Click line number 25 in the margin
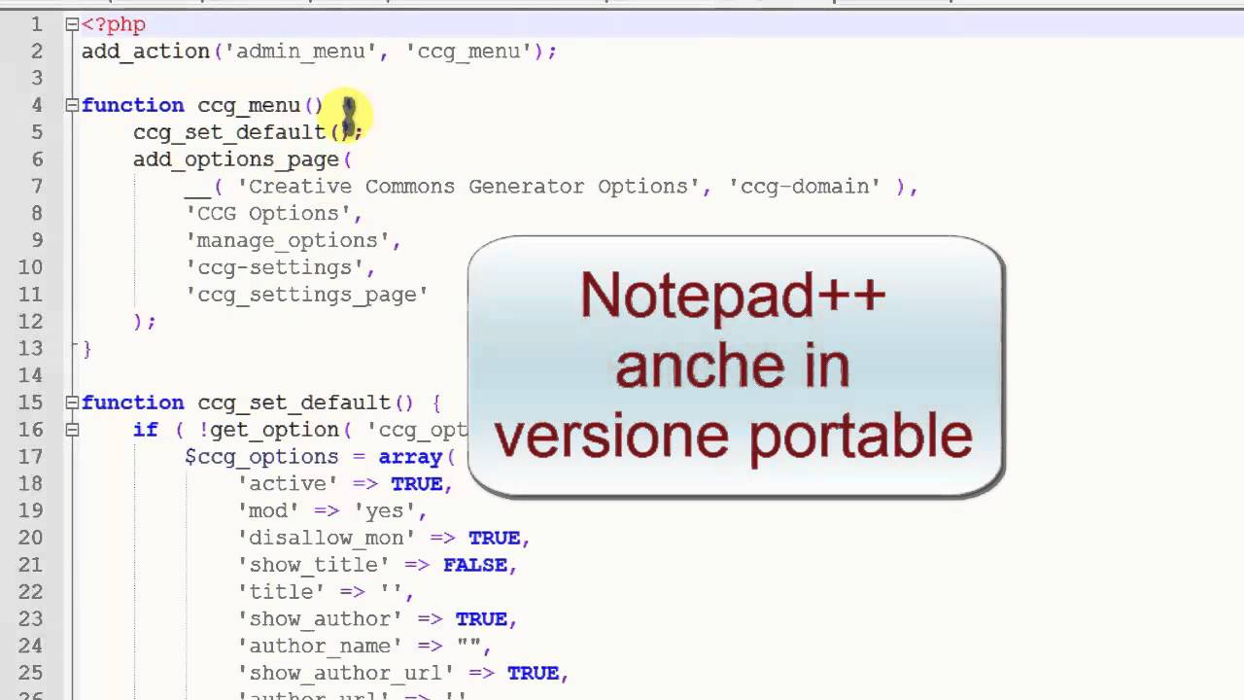 [x=30, y=673]
